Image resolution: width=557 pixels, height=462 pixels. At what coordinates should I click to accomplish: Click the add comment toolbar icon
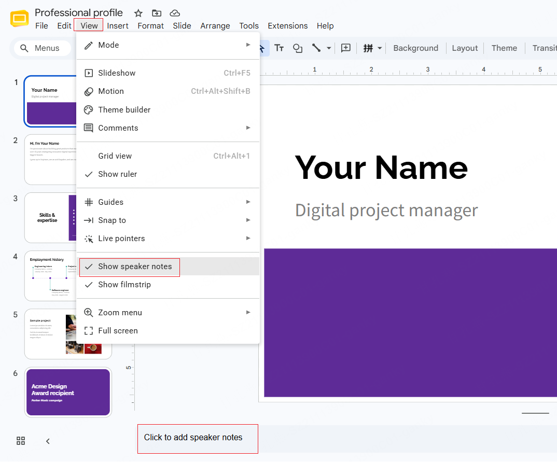(x=345, y=48)
